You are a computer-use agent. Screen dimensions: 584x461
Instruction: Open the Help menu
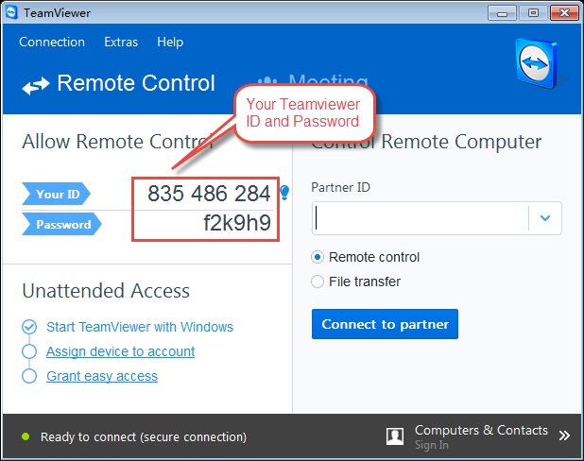[x=170, y=42]
